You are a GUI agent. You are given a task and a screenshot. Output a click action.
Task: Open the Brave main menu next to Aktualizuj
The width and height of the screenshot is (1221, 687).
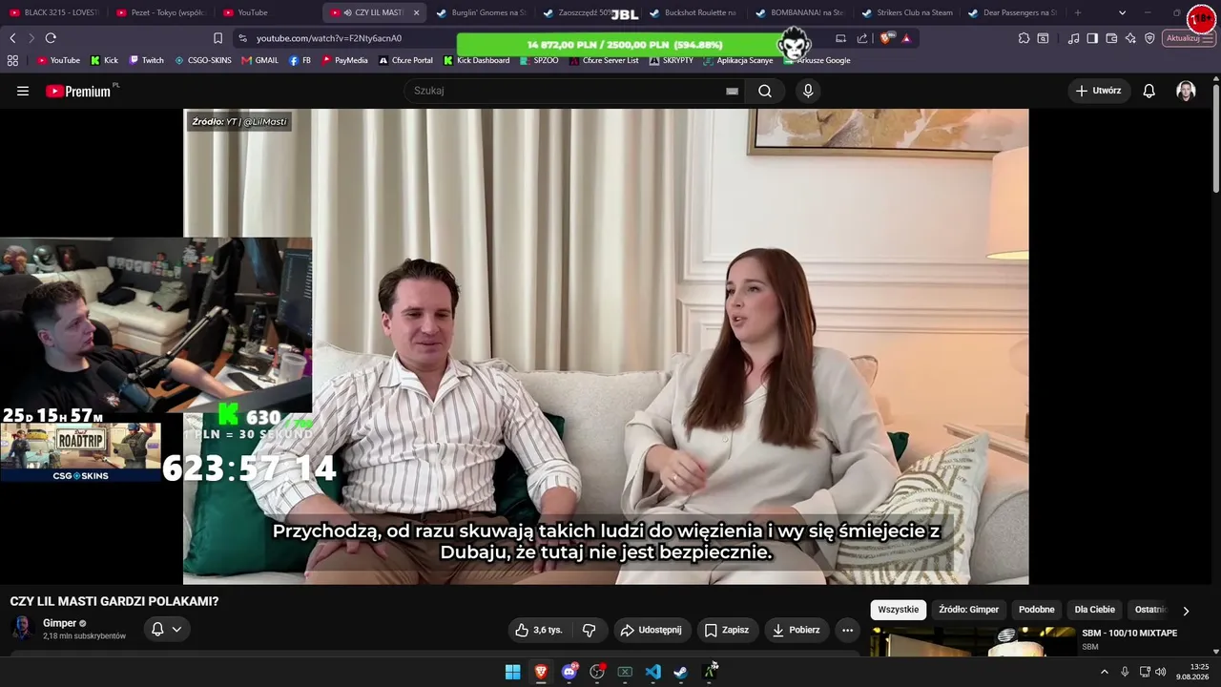coord(1210,38)
